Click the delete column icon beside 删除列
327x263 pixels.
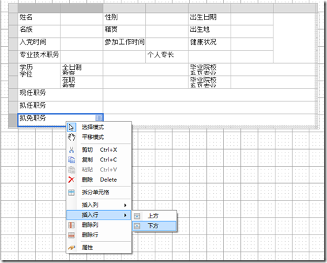coord(71,225)
